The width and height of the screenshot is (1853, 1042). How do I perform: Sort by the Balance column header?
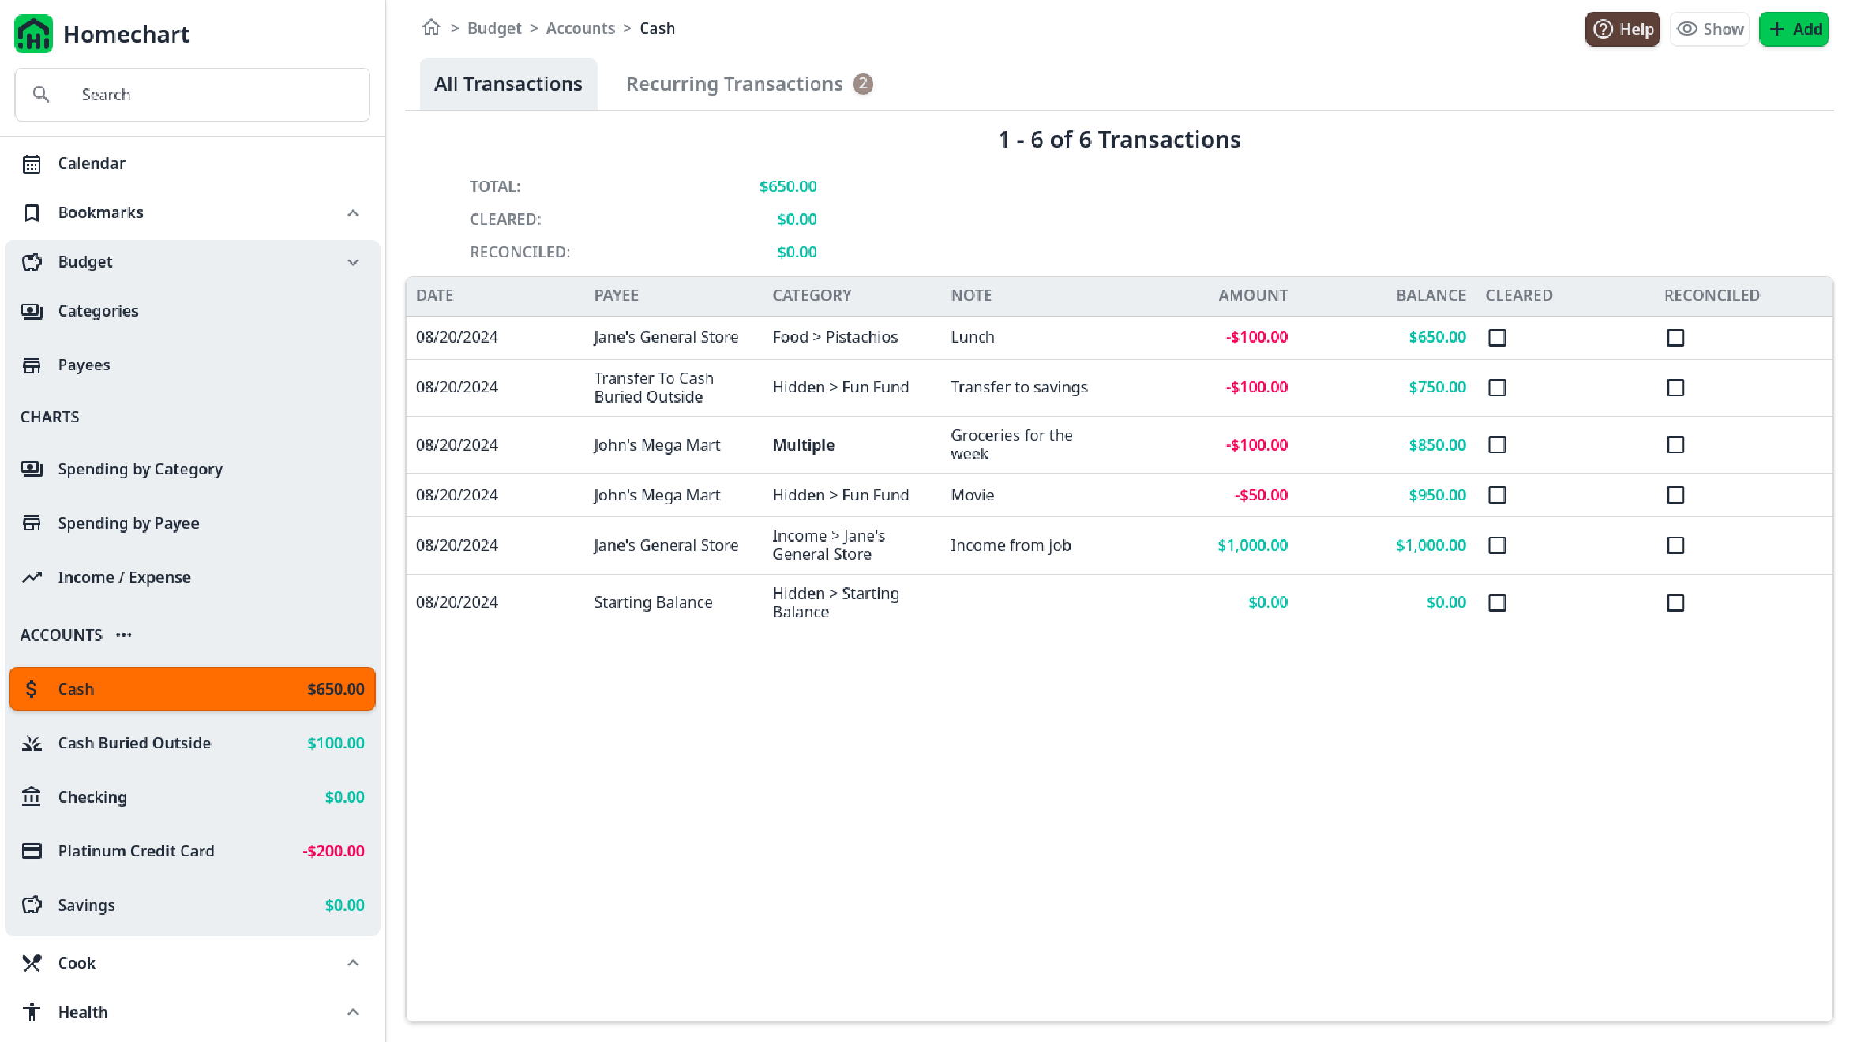tap(1431, 295)
